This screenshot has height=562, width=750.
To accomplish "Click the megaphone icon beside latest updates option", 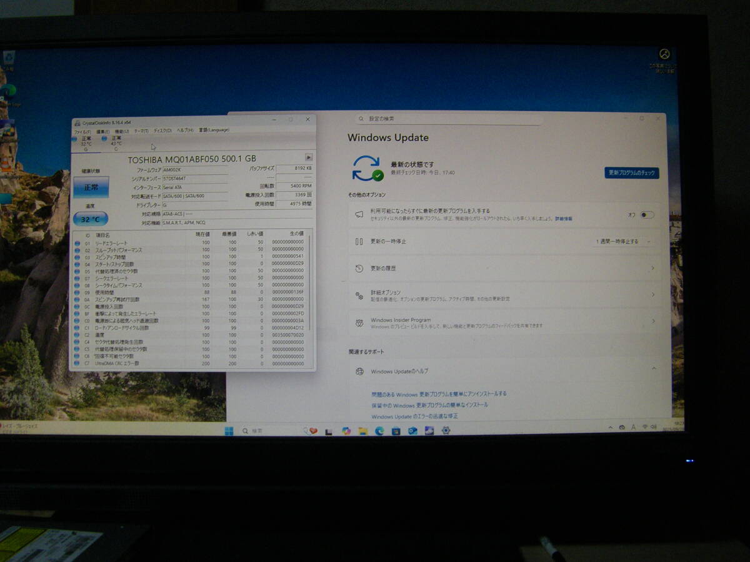I will coord(359,214).
